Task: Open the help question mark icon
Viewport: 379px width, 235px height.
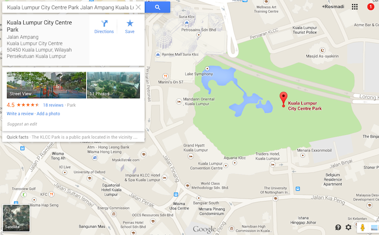Action: 338,227
